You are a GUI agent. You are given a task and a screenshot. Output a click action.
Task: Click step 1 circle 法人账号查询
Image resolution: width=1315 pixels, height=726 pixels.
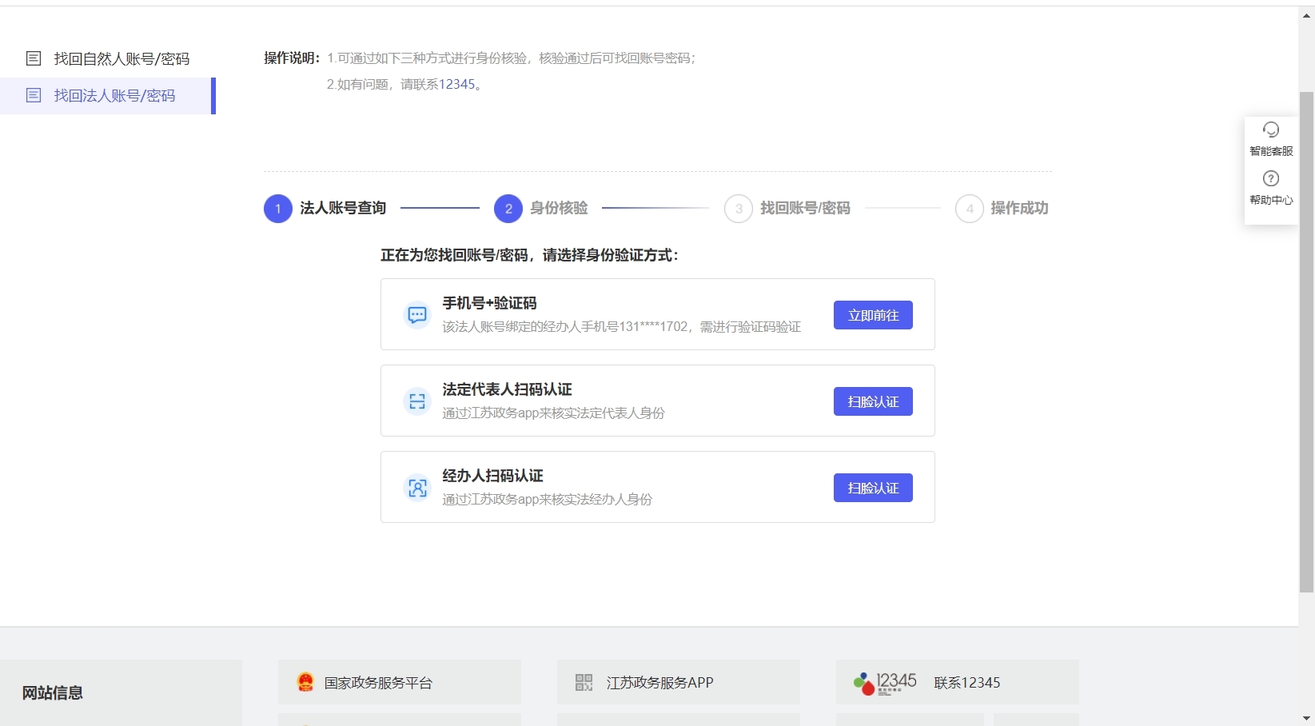click(278, 209)
